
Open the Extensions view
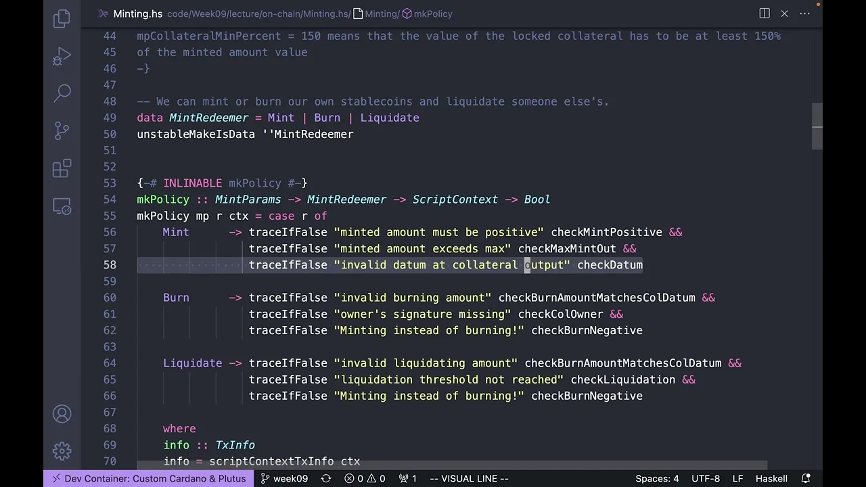coord(62,168)
